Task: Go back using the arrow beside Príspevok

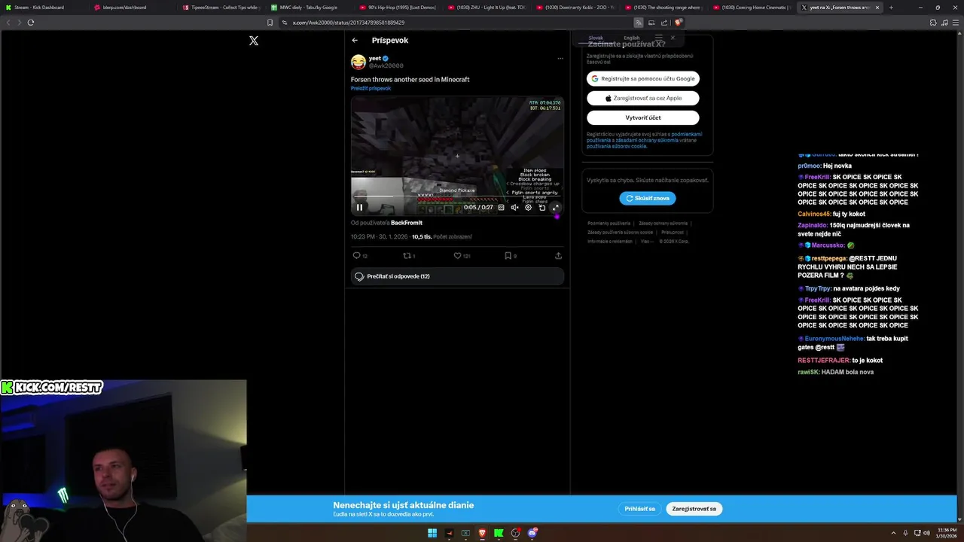Action: click(x=355, y=41)
